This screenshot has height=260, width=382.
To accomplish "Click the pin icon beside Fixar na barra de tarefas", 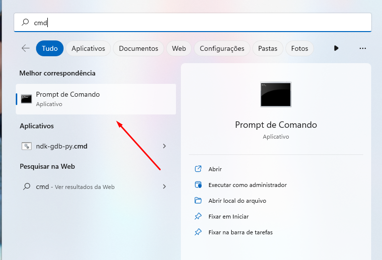I will [198, 232].
